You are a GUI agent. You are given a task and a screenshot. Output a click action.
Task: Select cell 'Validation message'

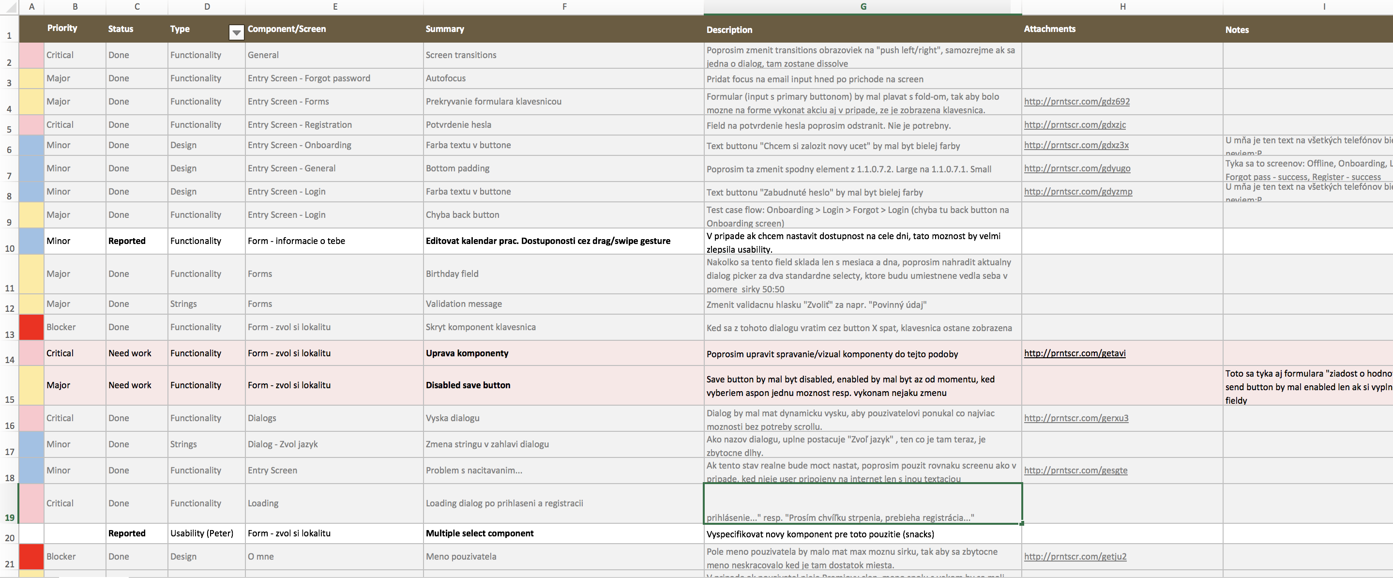(x=563, y=304)
